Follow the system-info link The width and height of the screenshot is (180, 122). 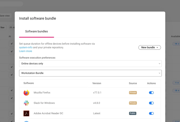click(26, 48)
